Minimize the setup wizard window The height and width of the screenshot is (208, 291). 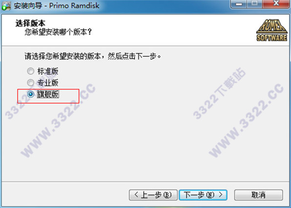(x=239, y=4)
